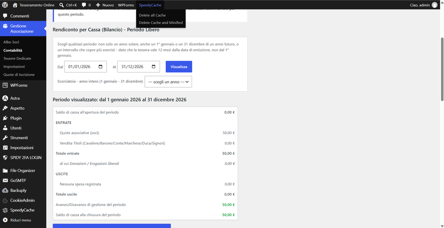Image resolution: width=444 pixels, height=228 pixels.
Task: Click the Commenti speech bubble sidebar icon
Action: (x=5, y=16)
